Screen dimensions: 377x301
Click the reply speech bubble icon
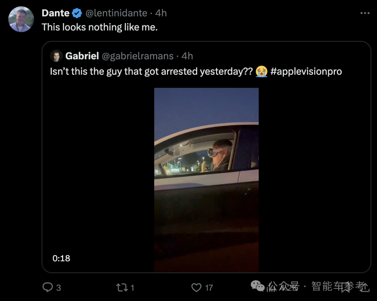tap(47, 287)
